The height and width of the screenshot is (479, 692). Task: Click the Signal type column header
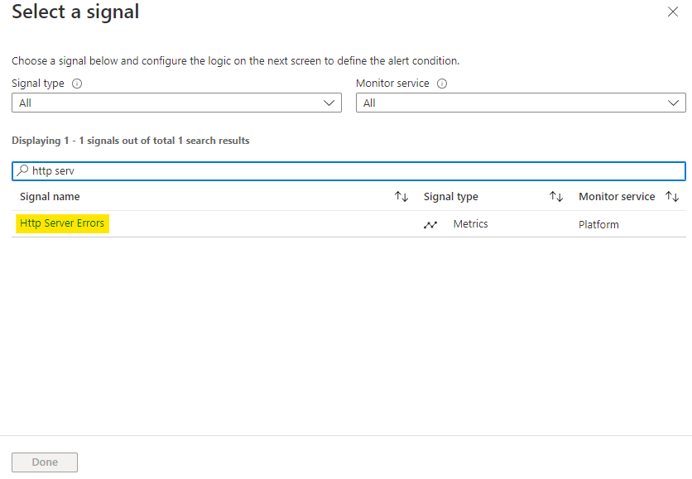pyautogui.click(x=451, y=197)
